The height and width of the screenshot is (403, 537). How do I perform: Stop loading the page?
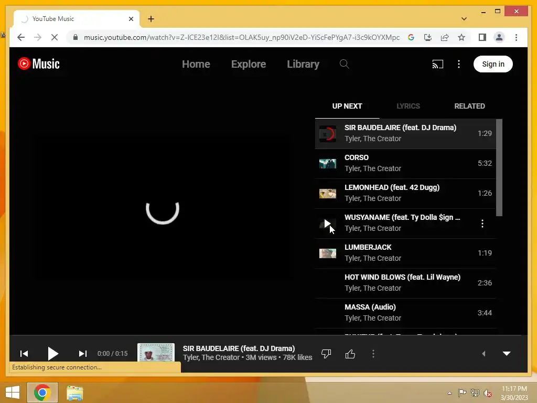(55, 37)
